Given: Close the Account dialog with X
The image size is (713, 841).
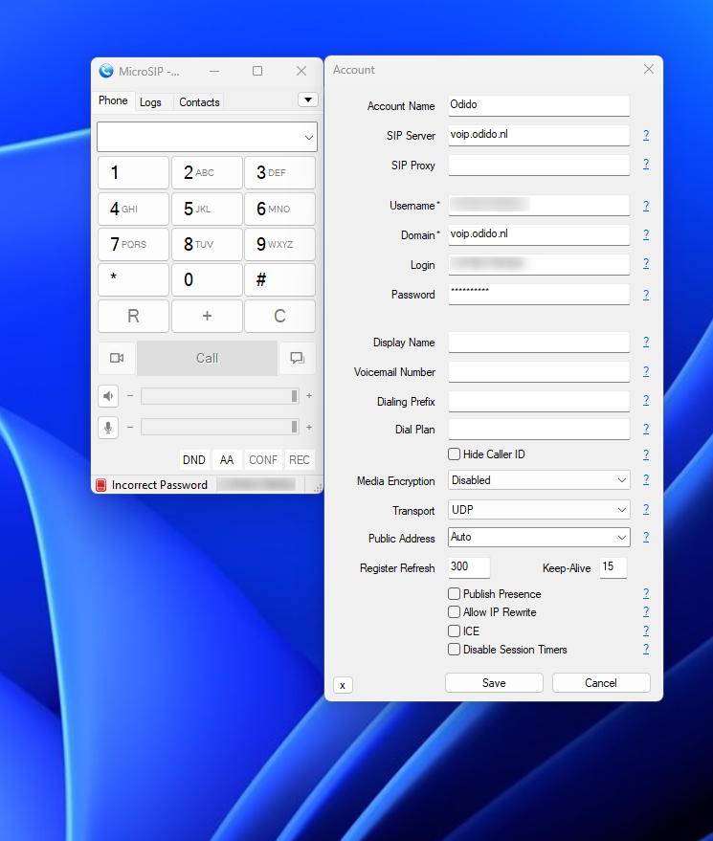Looking at the screenshot, I should (x=649, y=69).
